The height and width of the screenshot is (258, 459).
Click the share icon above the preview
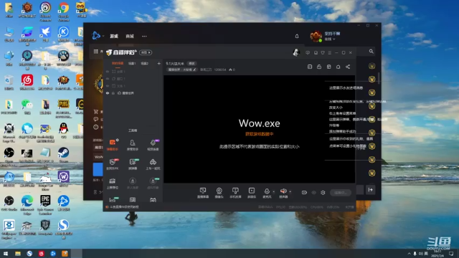click(x=348, y=67)
